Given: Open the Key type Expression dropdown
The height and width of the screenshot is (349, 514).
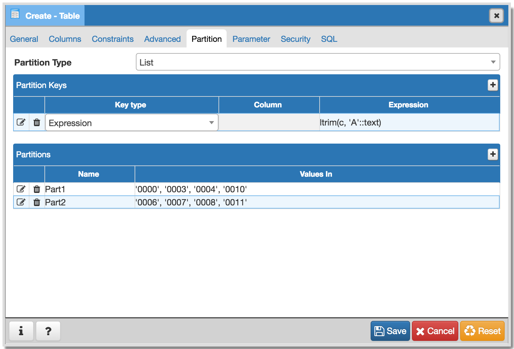Looking at the screenshot, I should [131, 123].
